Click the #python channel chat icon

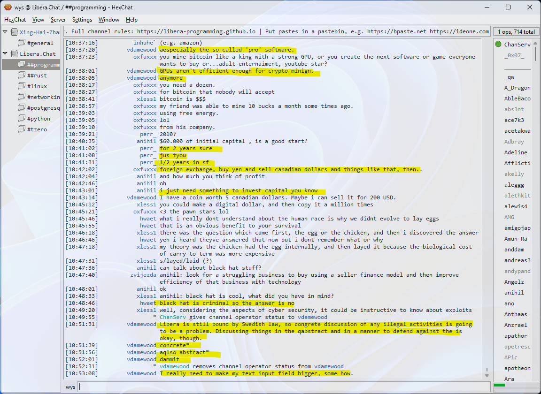(x=21, y=119)
